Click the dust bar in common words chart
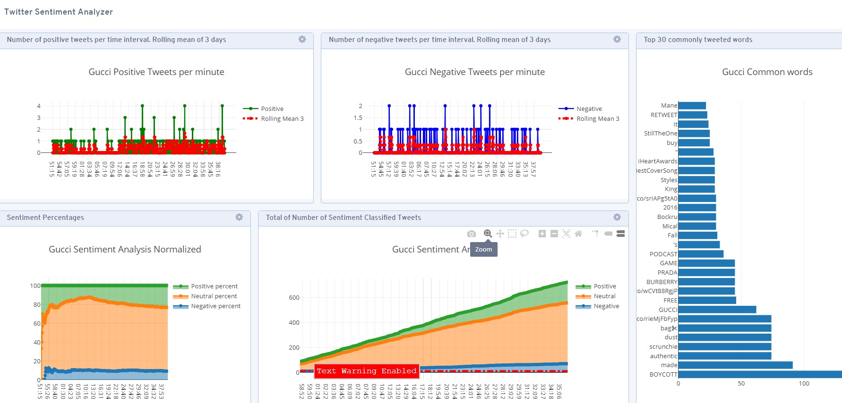The width and height of the screenshot is (842, 403). [725, 337]
